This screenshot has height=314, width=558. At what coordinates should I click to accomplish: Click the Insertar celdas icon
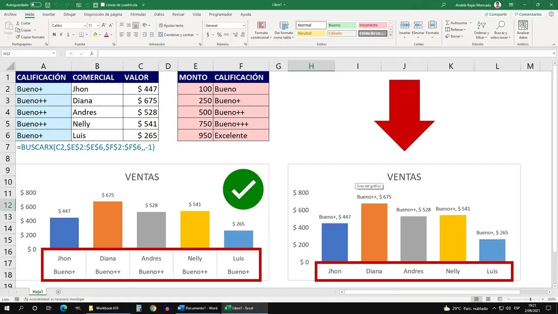point(405,27)
